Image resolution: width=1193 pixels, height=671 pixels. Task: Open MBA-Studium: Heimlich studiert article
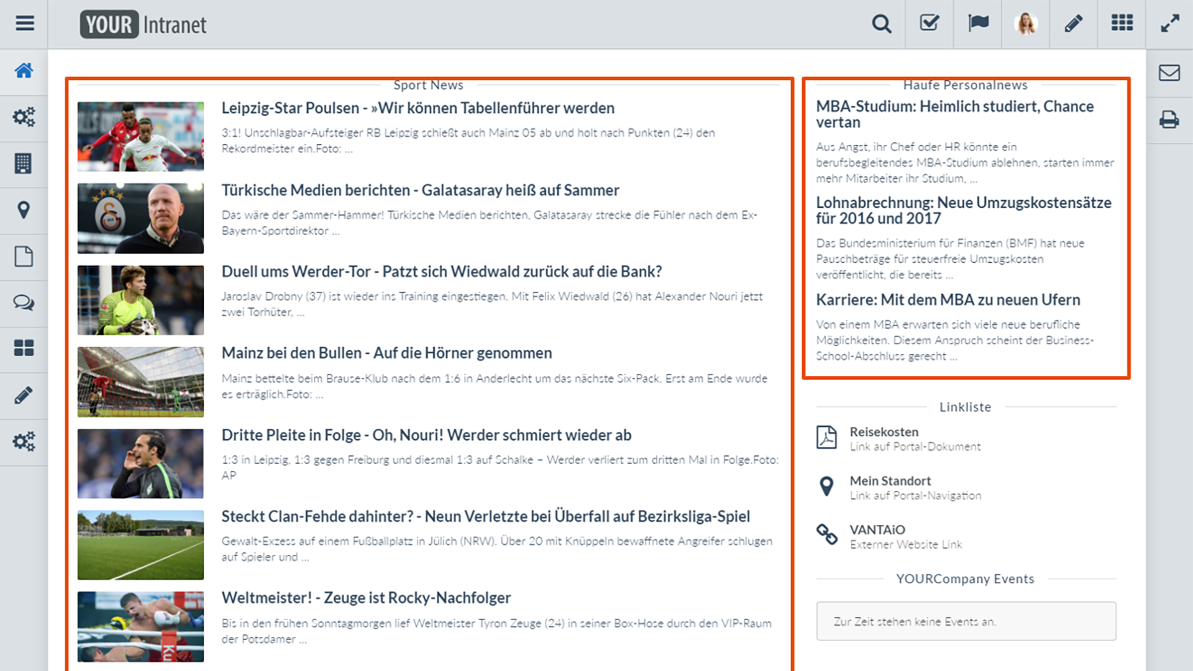coord(954,114)
